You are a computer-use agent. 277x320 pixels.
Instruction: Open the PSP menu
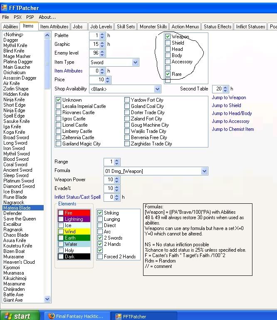[x=30, y=17]
